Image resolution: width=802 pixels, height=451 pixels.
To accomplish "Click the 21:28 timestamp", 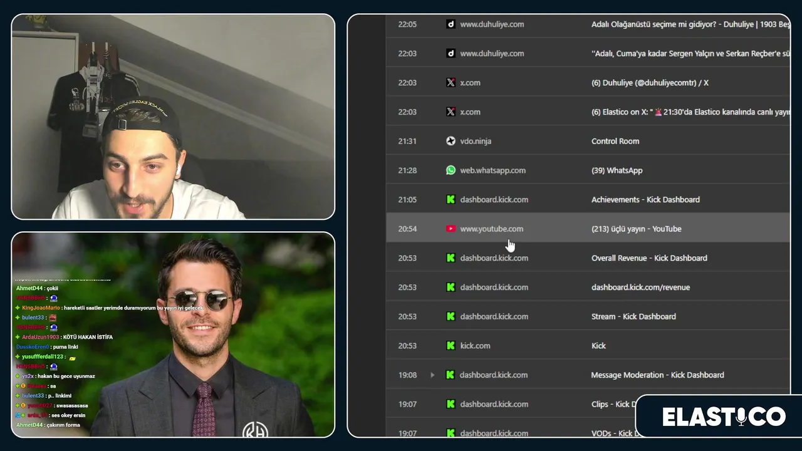I will point(407,170).
